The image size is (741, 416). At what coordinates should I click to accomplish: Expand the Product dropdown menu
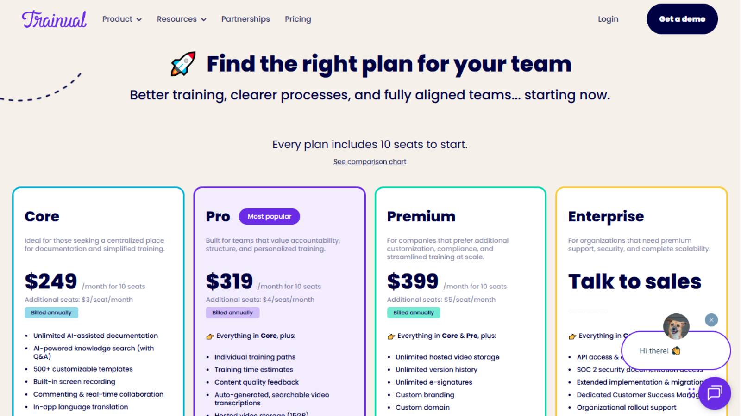(x=122, y=19)
